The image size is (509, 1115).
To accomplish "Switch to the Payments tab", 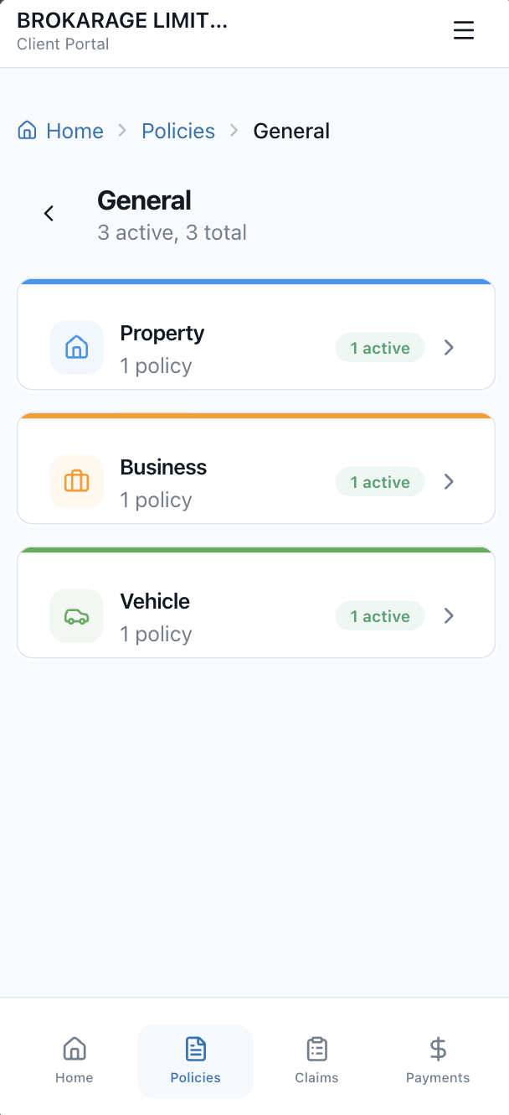I will [438, 1061].
